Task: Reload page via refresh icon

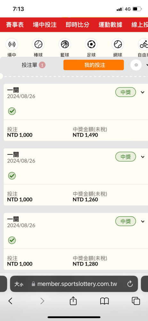Action: (x=130, y=284)
